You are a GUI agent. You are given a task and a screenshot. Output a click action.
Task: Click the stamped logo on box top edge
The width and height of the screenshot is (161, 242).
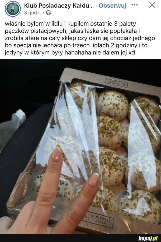[117, 83]
